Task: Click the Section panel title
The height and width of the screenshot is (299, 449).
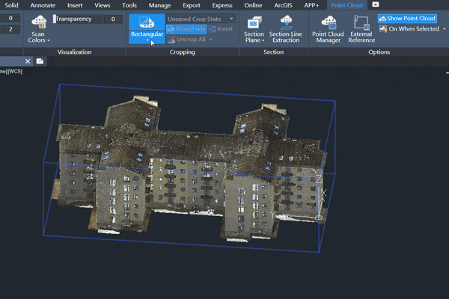Action: [x=273, y=52]
